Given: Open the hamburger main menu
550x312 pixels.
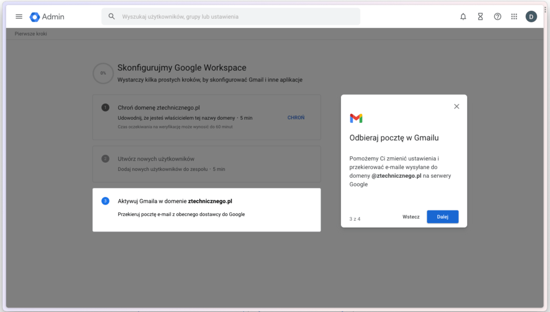Looking at the screenshot, I should click(x=19, y=17).
